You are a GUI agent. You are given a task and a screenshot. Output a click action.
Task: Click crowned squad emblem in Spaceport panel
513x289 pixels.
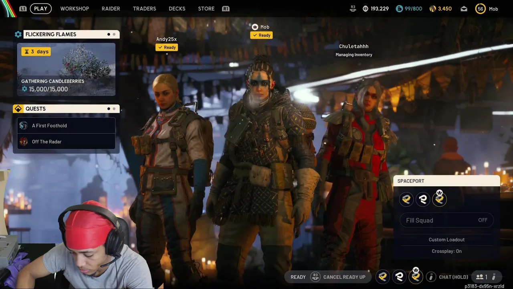[x=439, y=199]
